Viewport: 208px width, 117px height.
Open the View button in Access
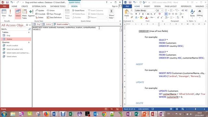click(4, 14)
